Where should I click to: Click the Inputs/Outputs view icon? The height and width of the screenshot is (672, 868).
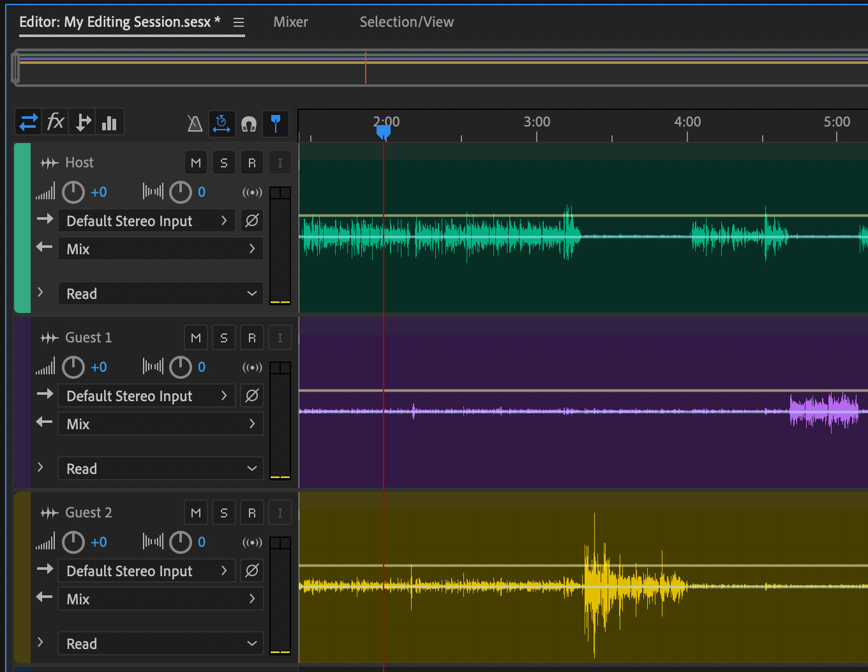[x=29, y=122]
